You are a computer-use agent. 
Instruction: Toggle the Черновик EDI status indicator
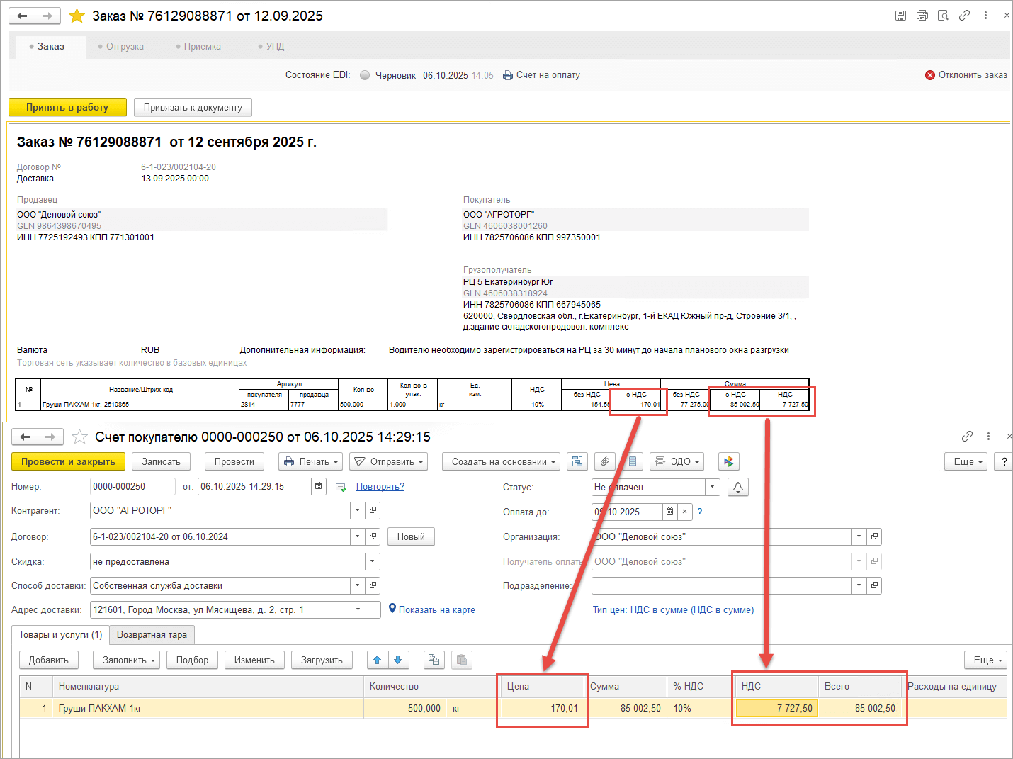(365, 75)
